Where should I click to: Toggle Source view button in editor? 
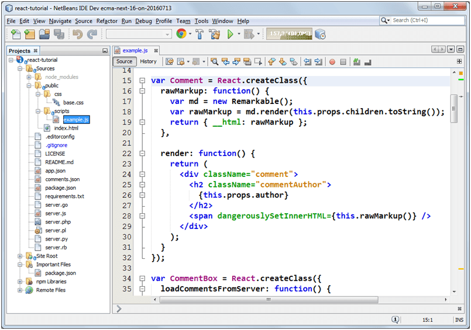pyautogui.click(x=125, y=61)
